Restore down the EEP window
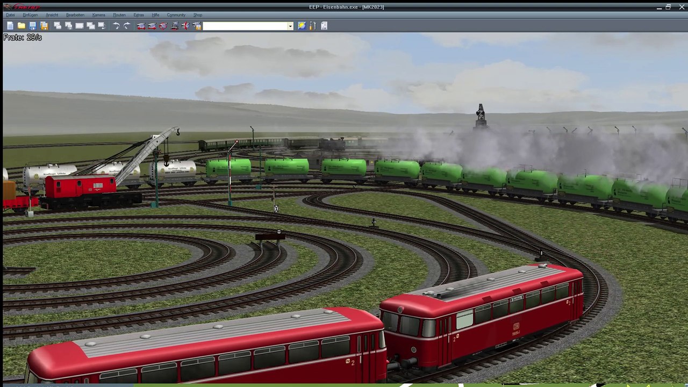This screenshot has width=688, height=387. point(668,7)
